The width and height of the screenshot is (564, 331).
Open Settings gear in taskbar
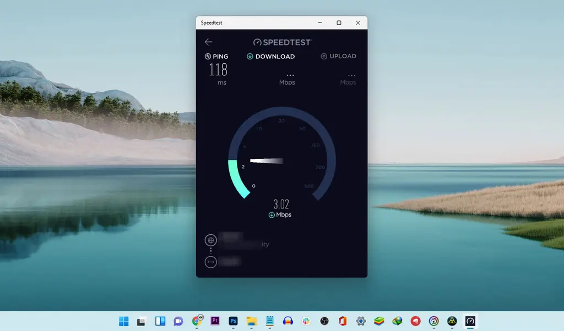pyautogui.click(x=361, y=321)
